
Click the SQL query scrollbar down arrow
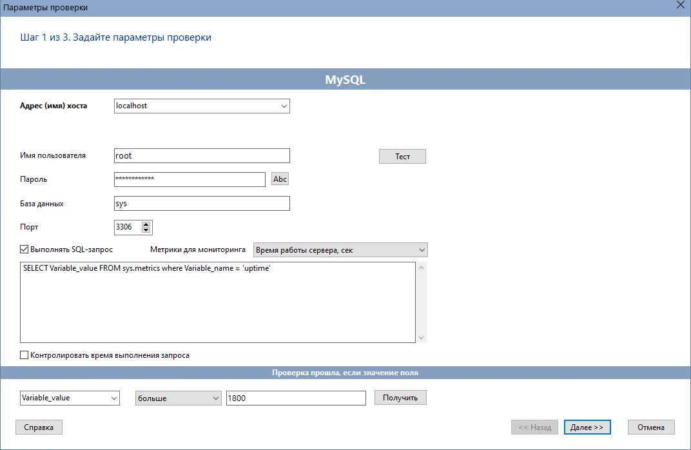coord(421,337)
